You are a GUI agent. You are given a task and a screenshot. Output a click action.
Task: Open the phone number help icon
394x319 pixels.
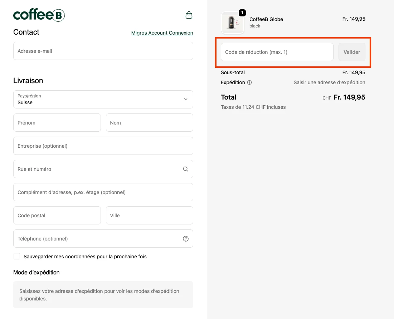185,238
